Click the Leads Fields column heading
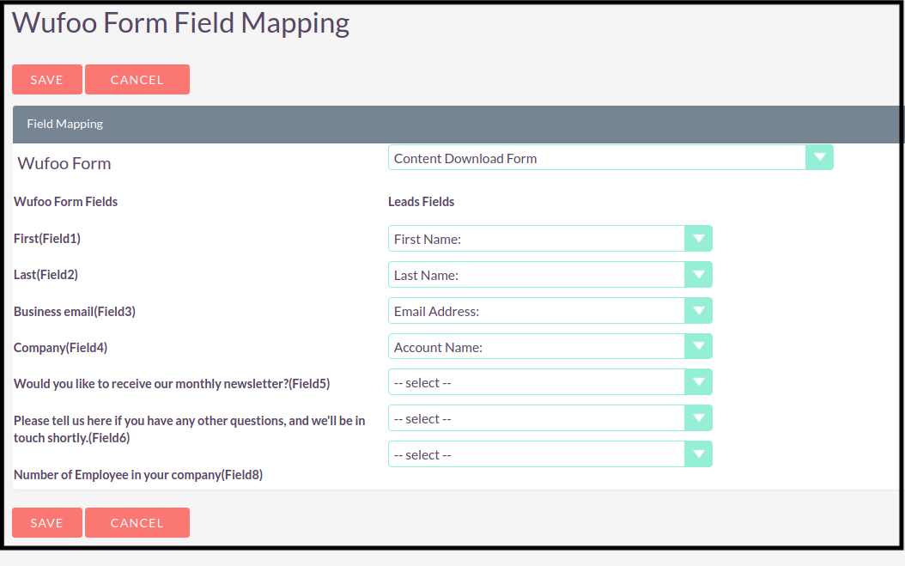Image resolution: width=905 pixels, height=566 pixels. coord(422,202)
